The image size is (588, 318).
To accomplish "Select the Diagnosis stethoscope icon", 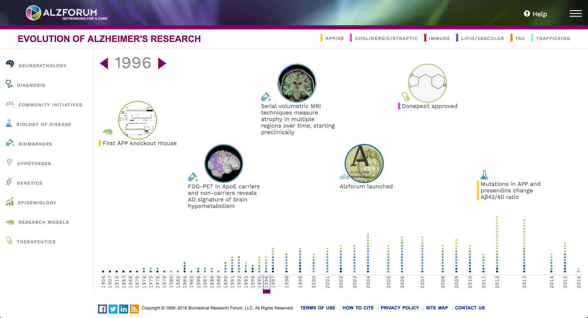I will coord(9,84).
